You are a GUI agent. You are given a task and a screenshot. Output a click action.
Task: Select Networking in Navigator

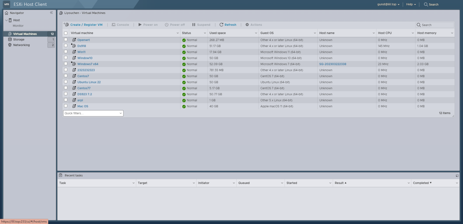[x=22, y=45]
